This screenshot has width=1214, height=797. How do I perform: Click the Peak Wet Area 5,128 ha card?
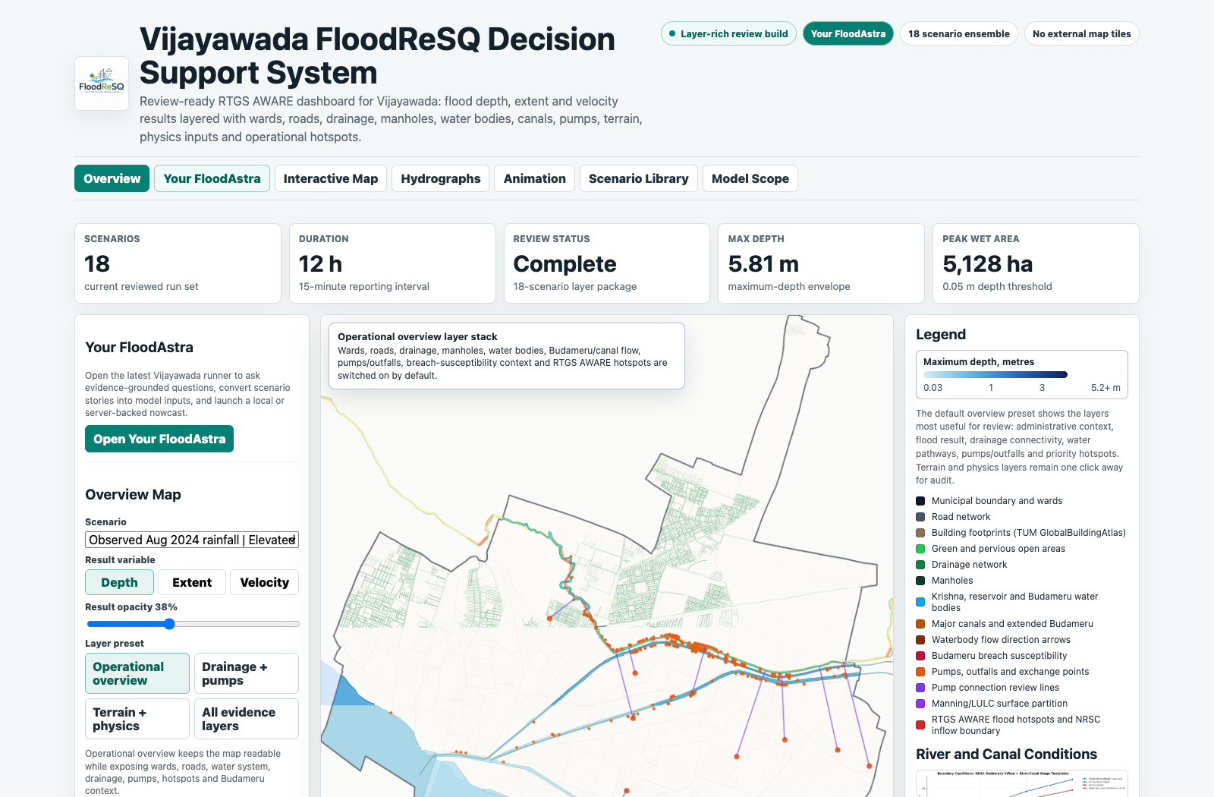(x=1036, y=263)
